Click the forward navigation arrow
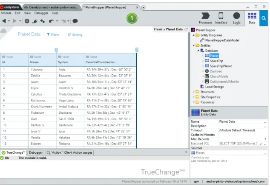The height and width of the screenshot is (186, 270). 14,21
